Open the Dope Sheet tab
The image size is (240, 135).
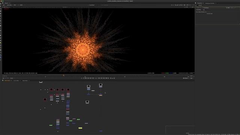(25, 81)
